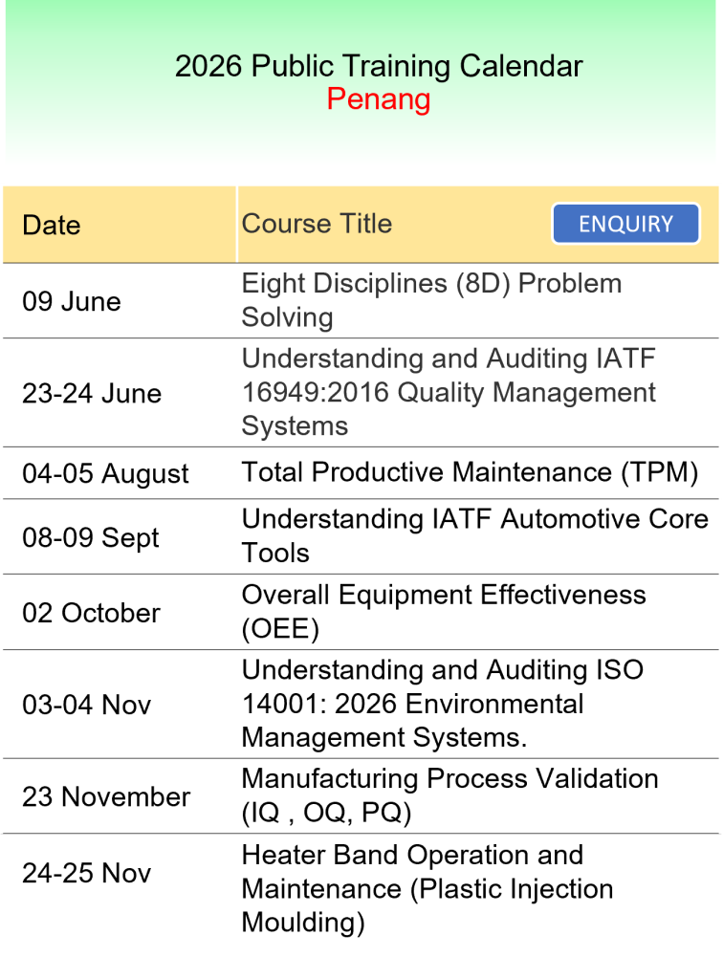Open ISO 14001: 2026 Environmental Management course

(x=442, y=704)
